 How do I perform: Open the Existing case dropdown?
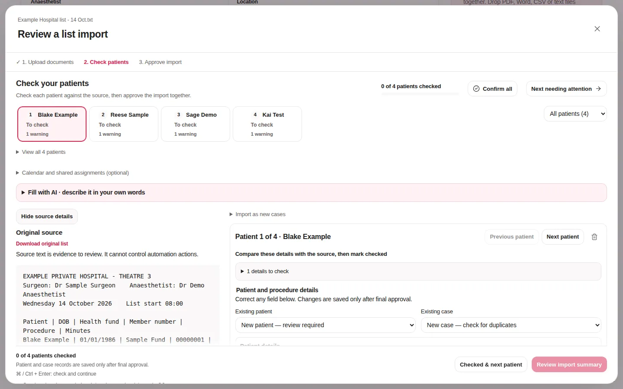[x=511, y=325]
